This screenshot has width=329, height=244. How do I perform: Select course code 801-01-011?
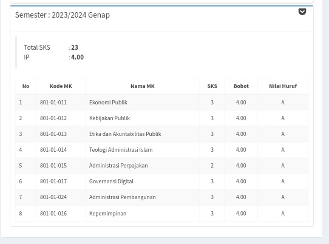(53, 103)
